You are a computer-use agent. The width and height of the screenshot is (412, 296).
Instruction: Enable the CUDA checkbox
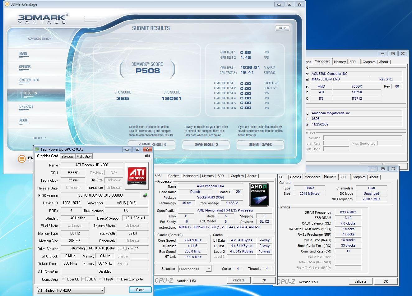pos(83,279)
